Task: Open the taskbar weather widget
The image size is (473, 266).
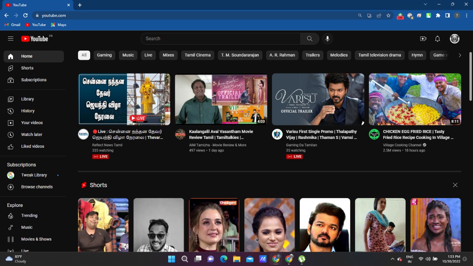Action: [16, 259]
